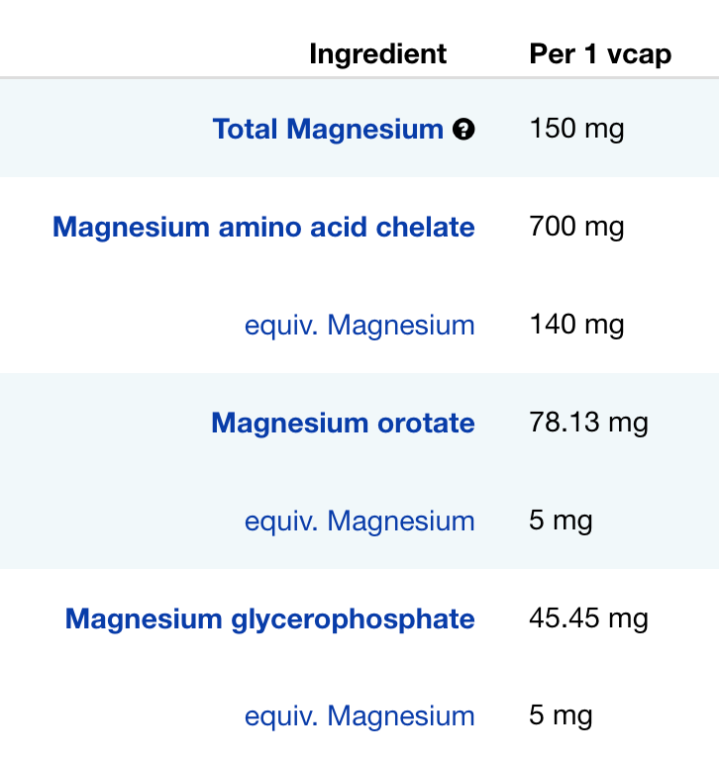Click the Per 1 vcap column header
Image resolution: width=719 pixels, height=760 pixels.
(600, 53)
